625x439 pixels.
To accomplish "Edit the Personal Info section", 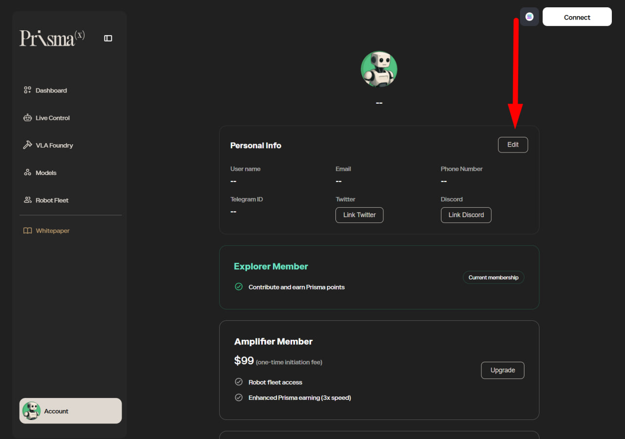I will pyautogui.click(x=513, y=145).
